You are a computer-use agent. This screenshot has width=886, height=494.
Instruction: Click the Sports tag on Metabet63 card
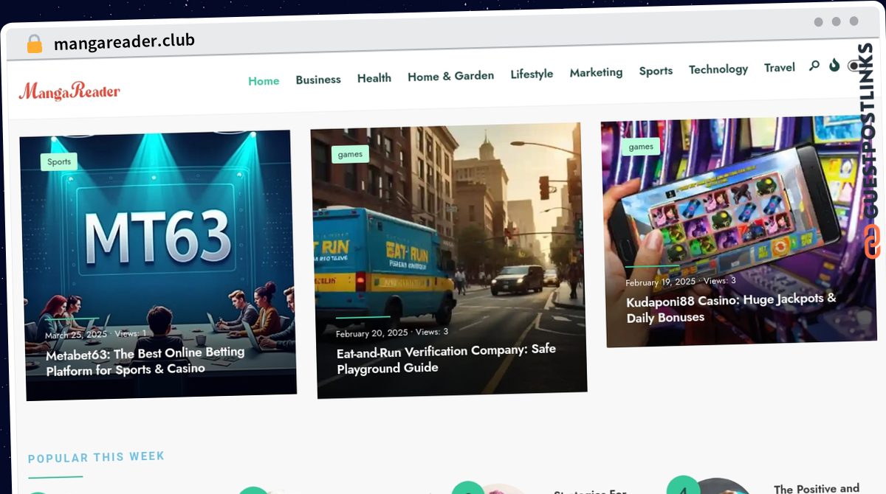pos(59,161)
